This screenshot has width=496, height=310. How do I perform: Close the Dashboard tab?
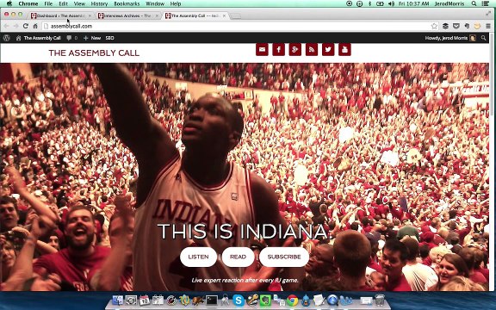[x=90, y=15]
